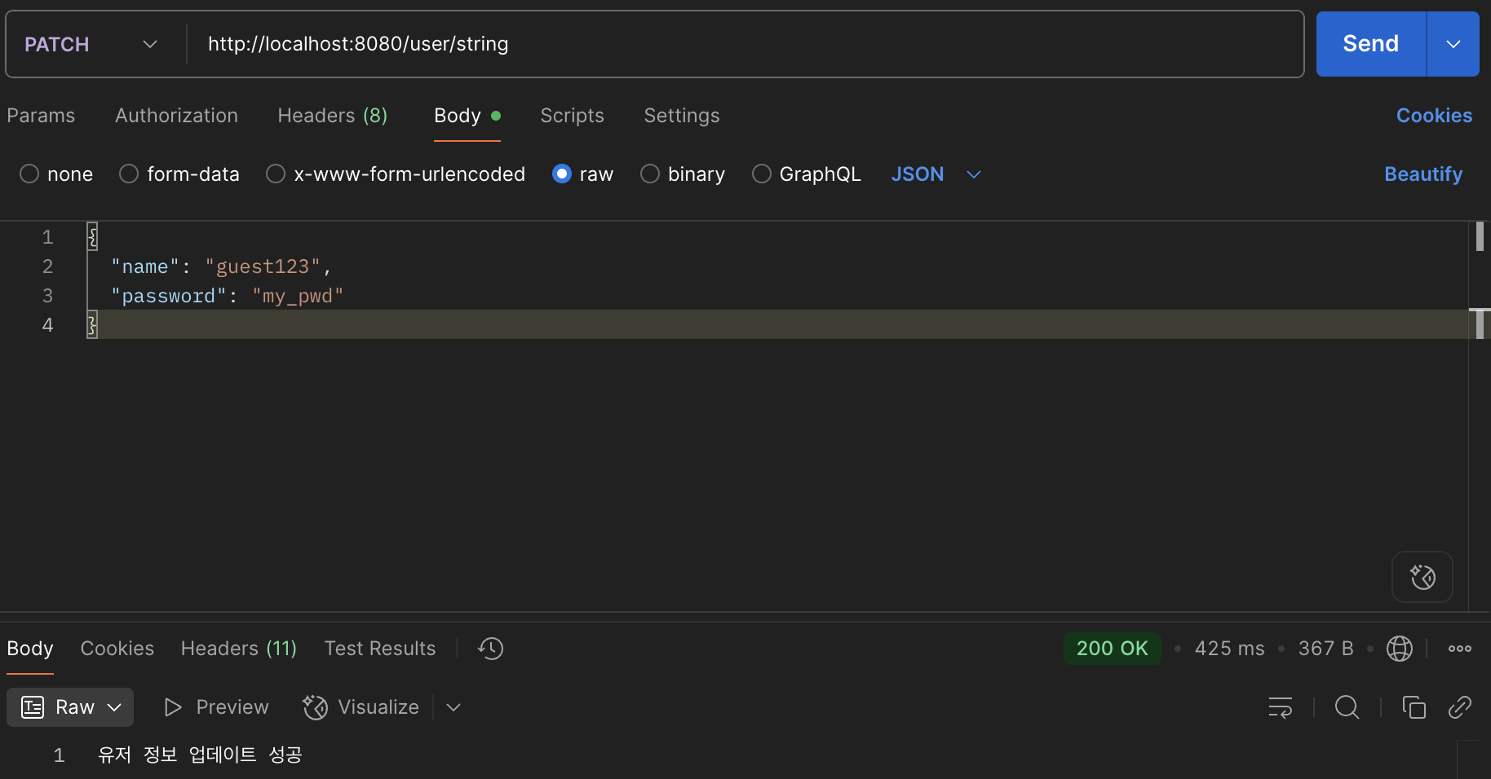This screenshot has height=779, width=1491.
Task: Expand the Visualize options chevron
Action: [454, 707]
